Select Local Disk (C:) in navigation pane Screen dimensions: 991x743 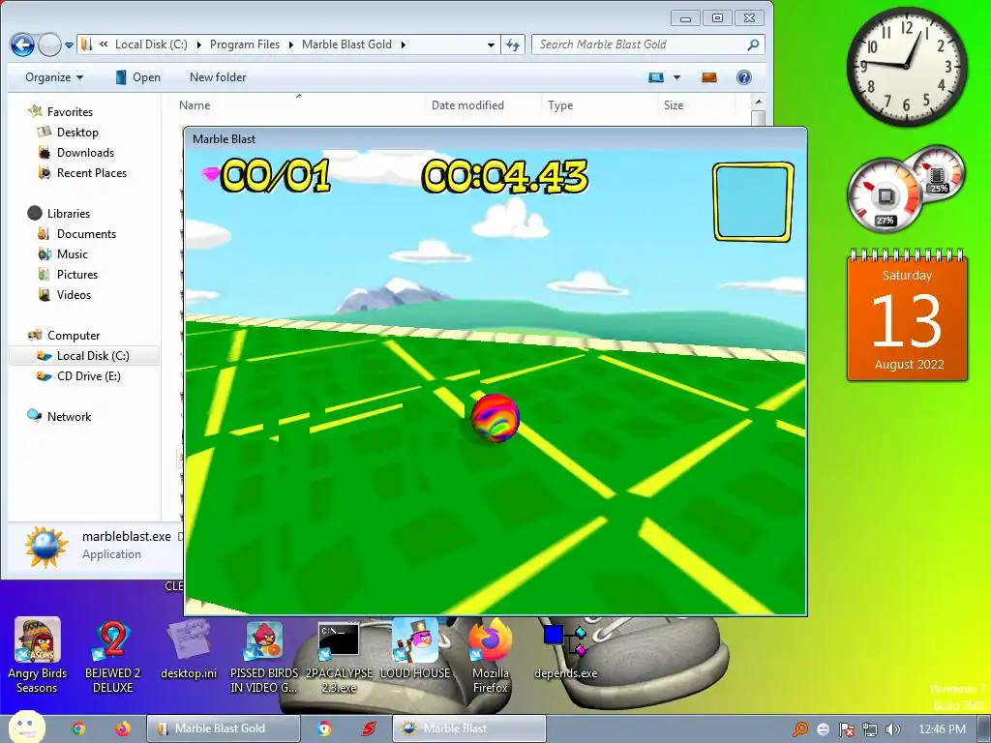tap(83, 356)
